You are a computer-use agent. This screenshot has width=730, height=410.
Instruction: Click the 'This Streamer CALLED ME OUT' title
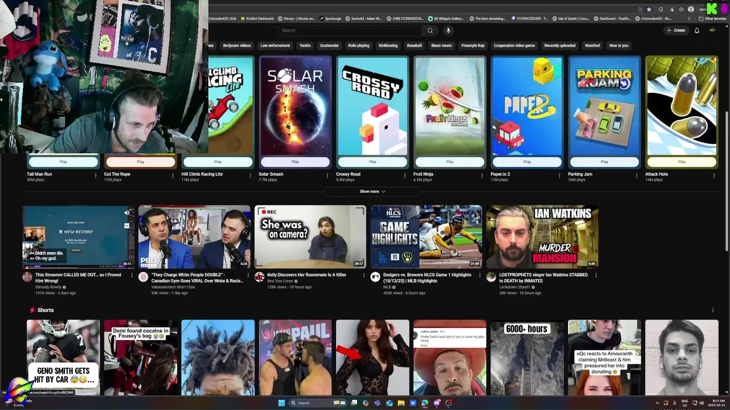[78, 277]
